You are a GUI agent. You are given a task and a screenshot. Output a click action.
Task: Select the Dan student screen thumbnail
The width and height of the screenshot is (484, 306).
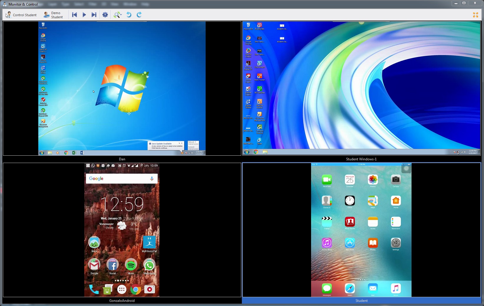tap(122, 88)
